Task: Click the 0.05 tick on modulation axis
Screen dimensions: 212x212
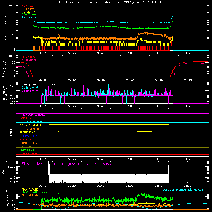Action: (x=12, y=99)
